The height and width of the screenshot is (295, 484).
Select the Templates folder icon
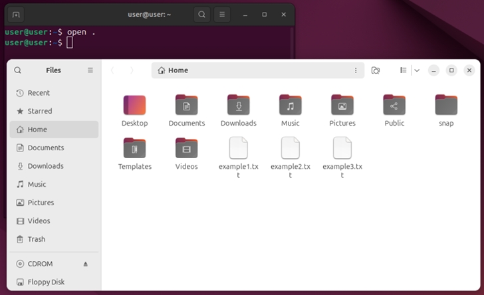(134, 148)
